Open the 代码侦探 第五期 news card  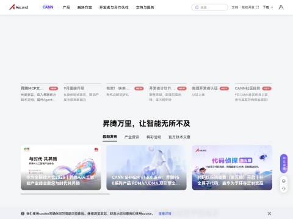pyautogui.click(x=232, y=167)
